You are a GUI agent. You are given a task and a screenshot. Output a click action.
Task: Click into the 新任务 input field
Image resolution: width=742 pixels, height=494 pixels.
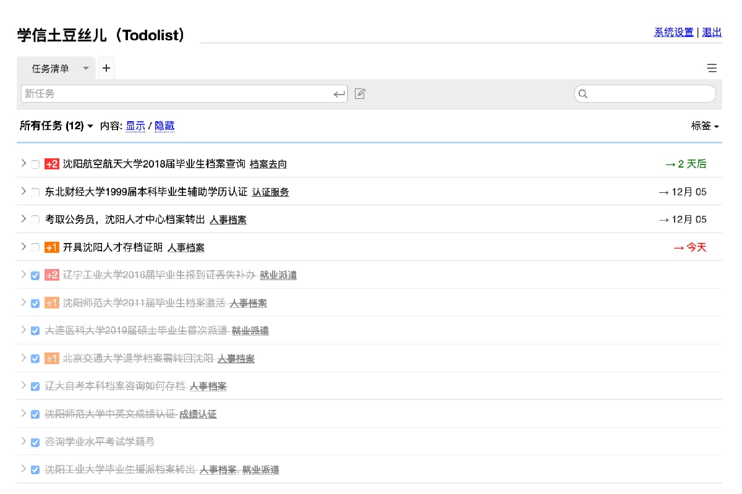click(176, 94)
